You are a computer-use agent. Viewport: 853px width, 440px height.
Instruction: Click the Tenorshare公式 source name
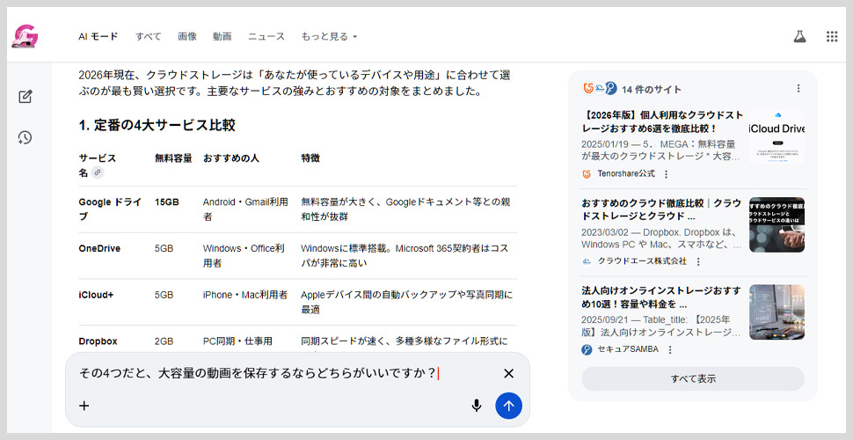(626, 173)
